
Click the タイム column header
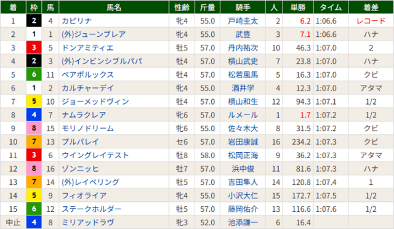tap(331, 7)
